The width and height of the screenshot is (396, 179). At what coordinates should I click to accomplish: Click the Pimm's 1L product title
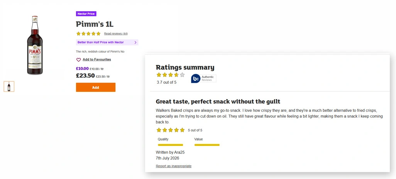point(95,24)
